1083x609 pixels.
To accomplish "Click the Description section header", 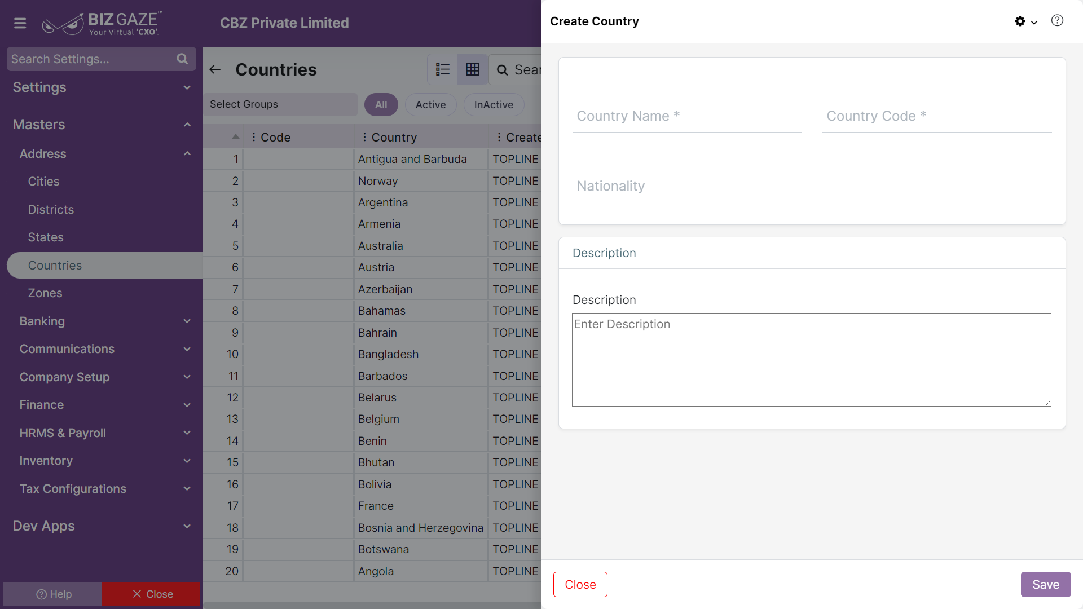I will [812, 253].
